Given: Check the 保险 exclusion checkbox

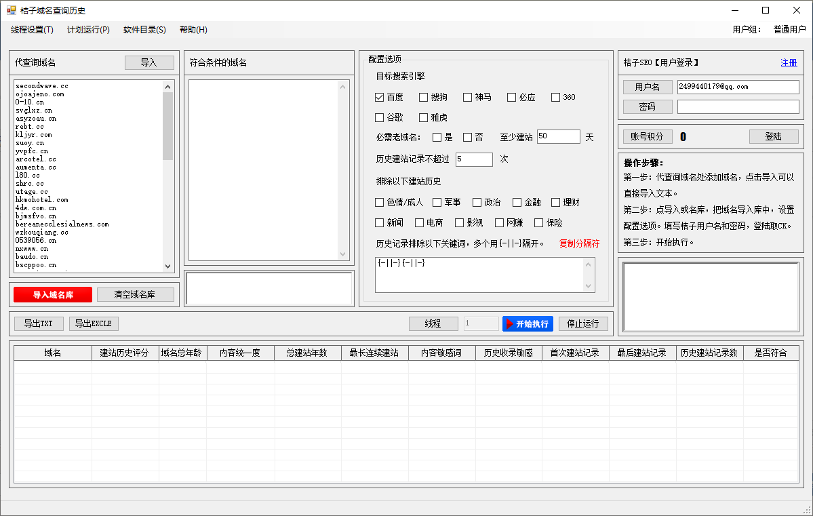Looking at the screenshot, I should [x=539, y=222].
